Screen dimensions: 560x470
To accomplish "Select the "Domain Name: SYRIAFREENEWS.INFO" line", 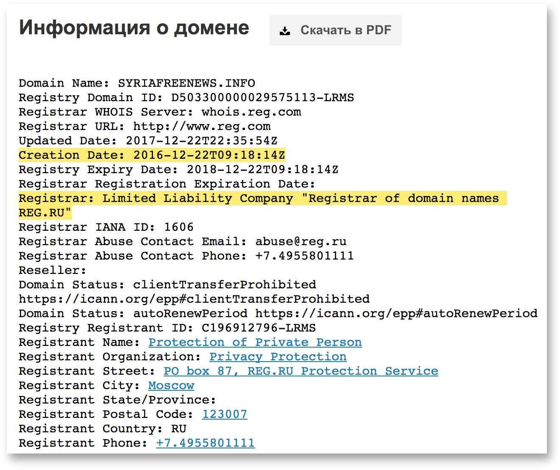I will (137, 83).
